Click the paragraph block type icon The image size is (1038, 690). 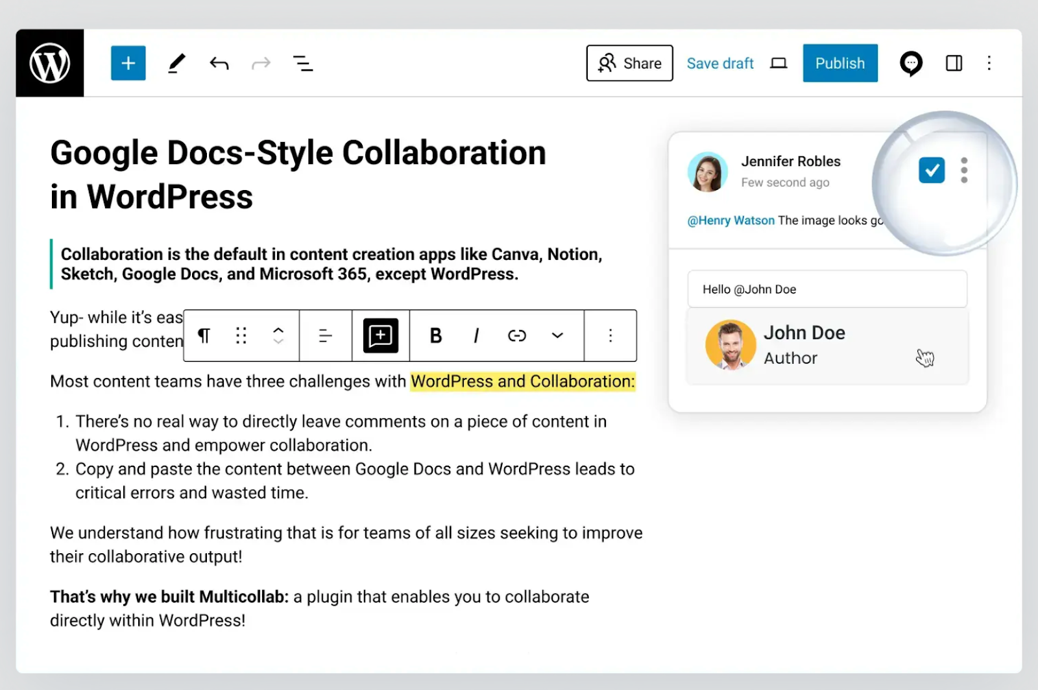(x=204, y=335)
